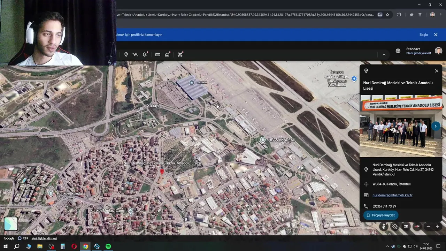The image size is (446, 251).
Task: Click plus code W864+83 Pendik, İstanbul
Action: 391,184
